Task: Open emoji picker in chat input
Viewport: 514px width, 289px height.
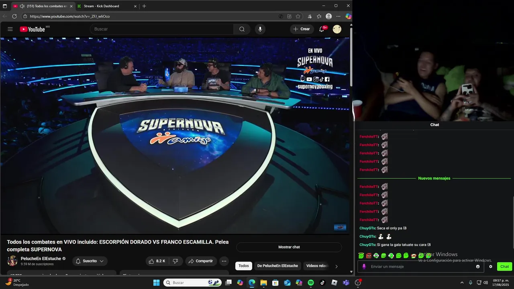Action: click(x=478, y=267)
